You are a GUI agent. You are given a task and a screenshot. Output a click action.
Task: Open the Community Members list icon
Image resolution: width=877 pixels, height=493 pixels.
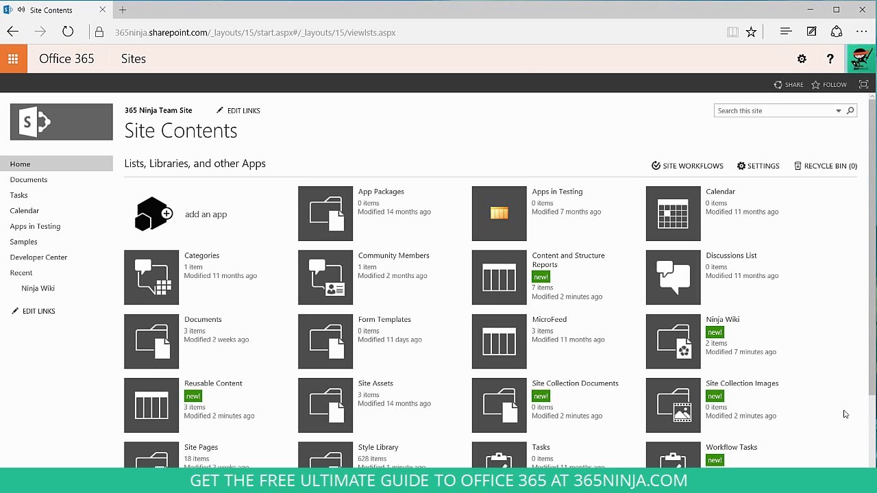click(x=325, y=277)
